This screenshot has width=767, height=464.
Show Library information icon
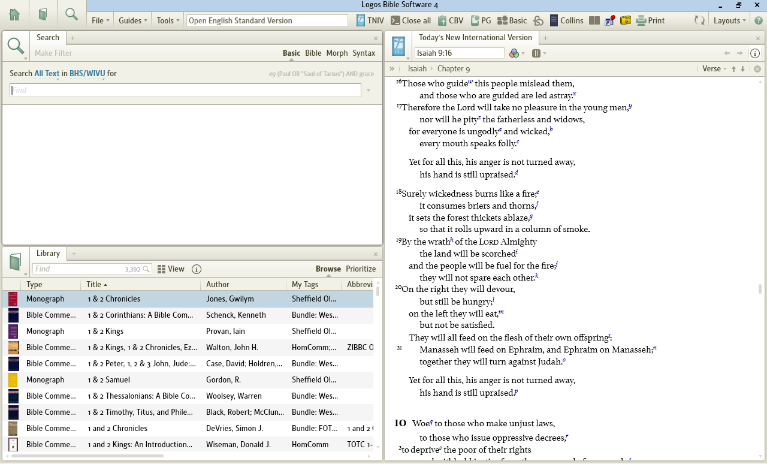[196, 269]
